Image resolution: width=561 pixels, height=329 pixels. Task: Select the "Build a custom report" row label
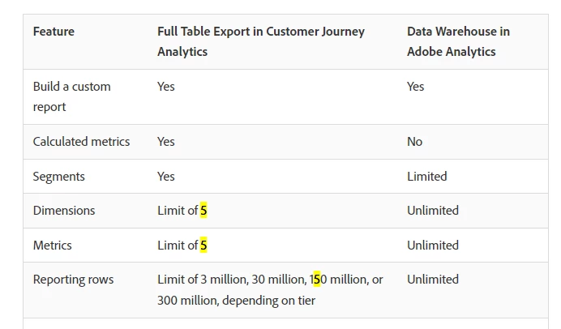[x=71, y=96]
